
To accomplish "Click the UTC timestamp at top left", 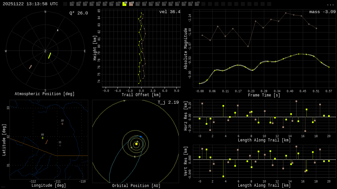I will point(30,4).
